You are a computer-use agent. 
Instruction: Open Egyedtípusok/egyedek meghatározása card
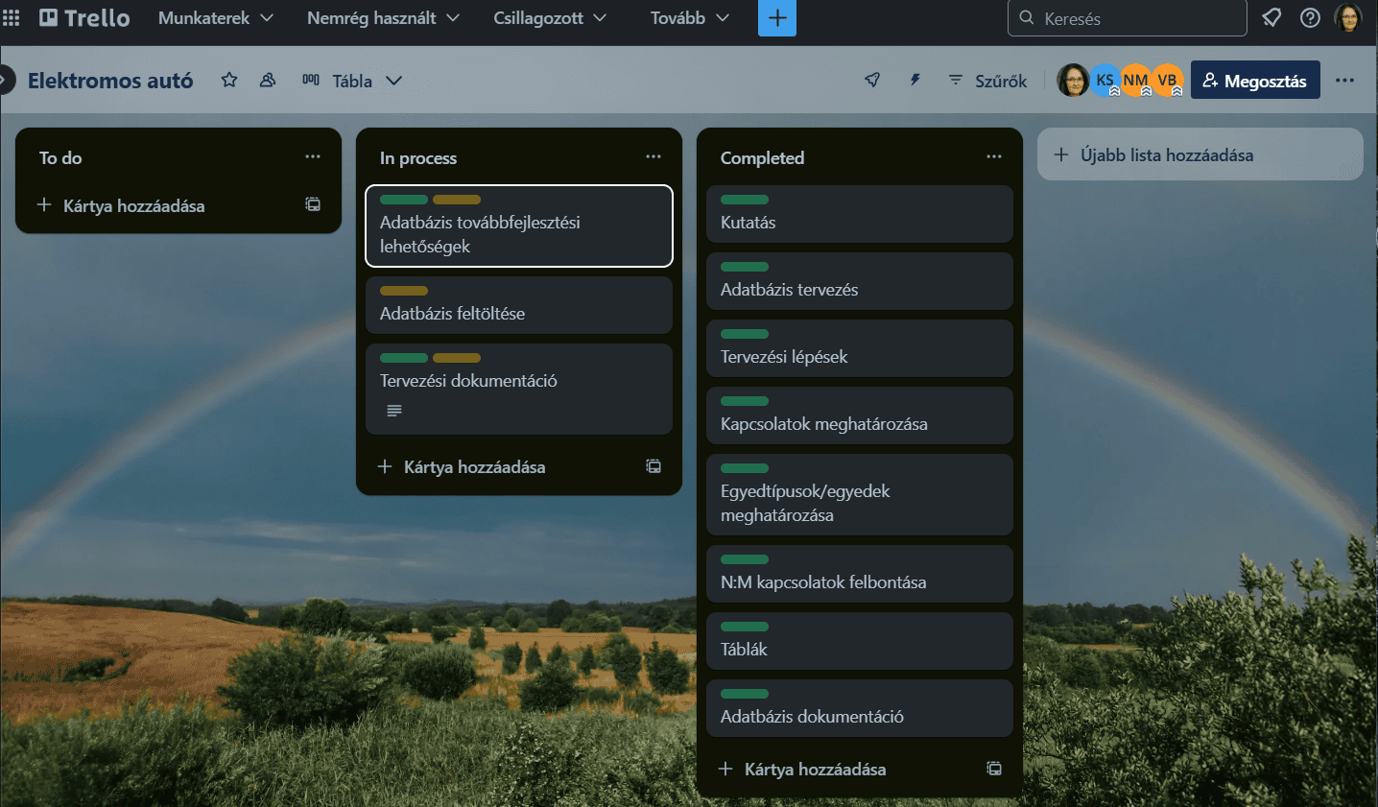860,494
